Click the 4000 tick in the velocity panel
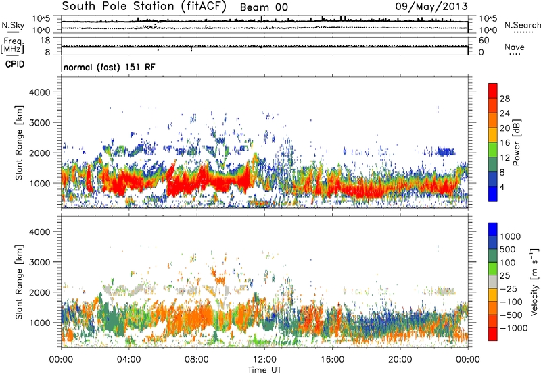Viewport: 541px width, 374px height. pyautogui.click(x=39, y=232)
